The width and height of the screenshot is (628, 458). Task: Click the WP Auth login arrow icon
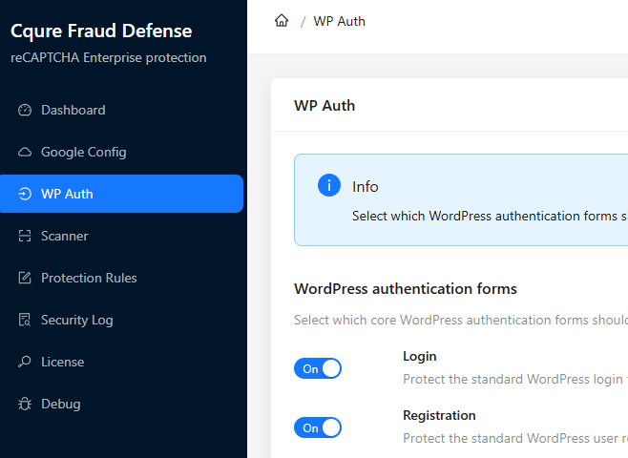[25, 194]
